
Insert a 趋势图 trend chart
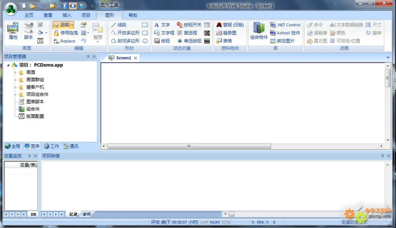tap(226, 33)
